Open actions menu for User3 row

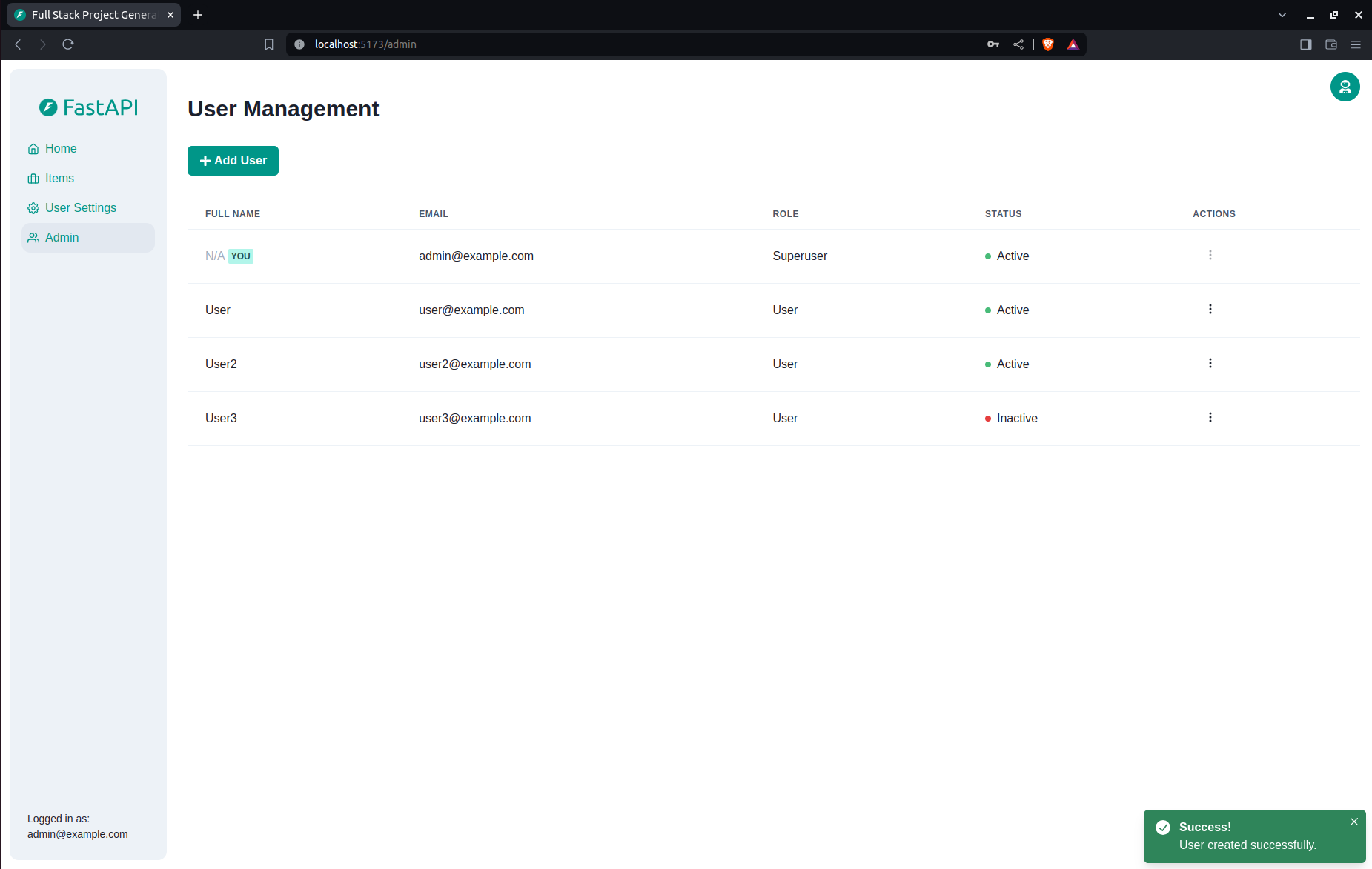tap(1210, 417)
